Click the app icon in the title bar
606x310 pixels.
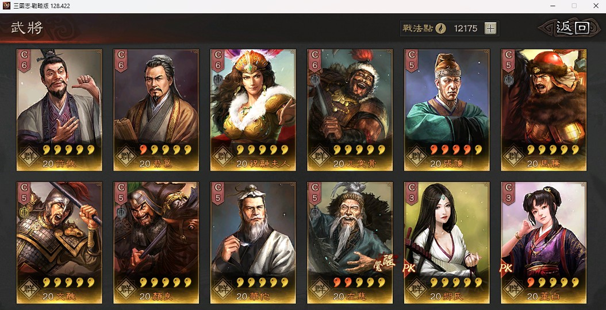pyautogui.click(x=6, y=6)
